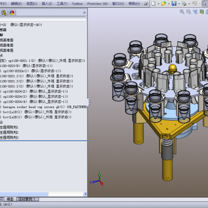The height and width of the screenshot is (208, 208).
Task: Select the bottle1B<1> component
Action: 36,112
